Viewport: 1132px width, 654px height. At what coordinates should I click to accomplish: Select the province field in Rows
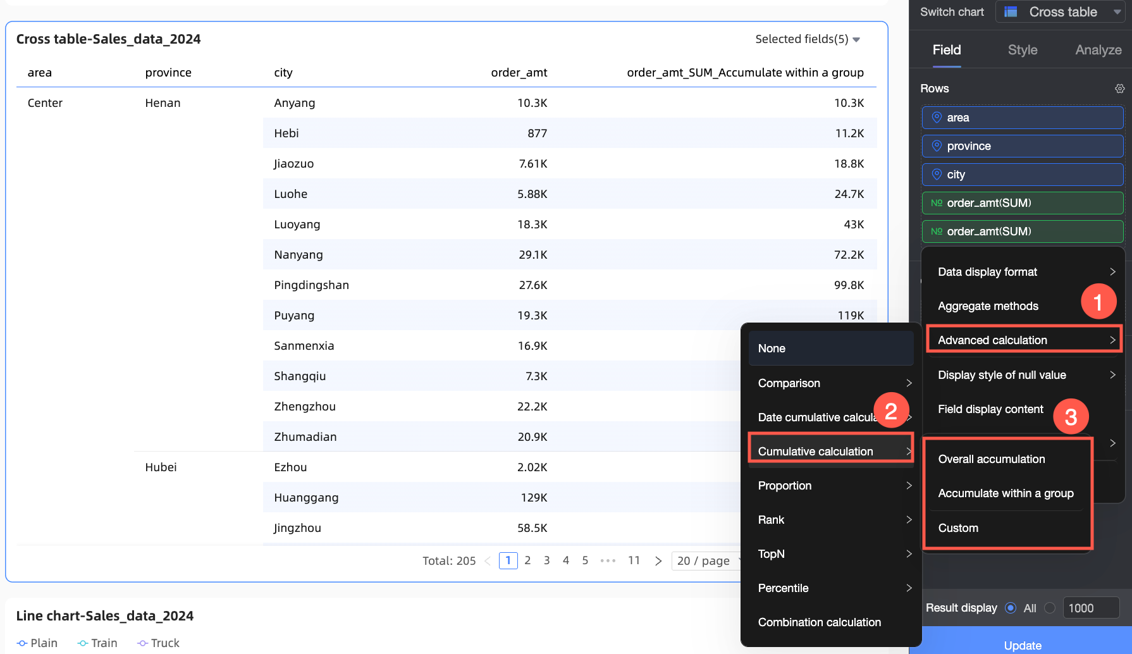(x=1023, y=146)
